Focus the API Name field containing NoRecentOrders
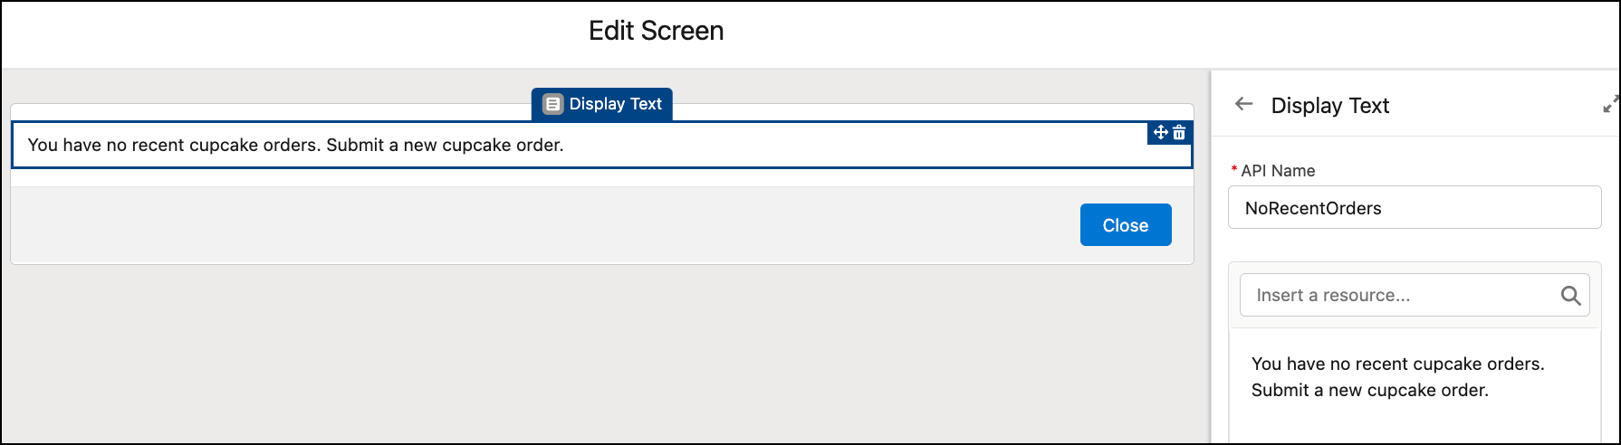The width and height of the screenshot is (1621, 445). 1415,208
